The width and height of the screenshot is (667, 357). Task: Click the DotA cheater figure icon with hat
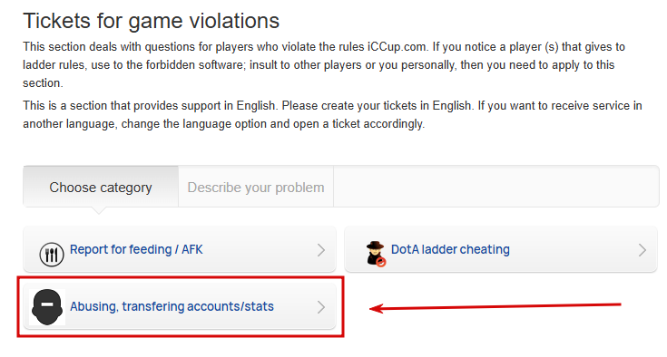(x=376, y=254)
